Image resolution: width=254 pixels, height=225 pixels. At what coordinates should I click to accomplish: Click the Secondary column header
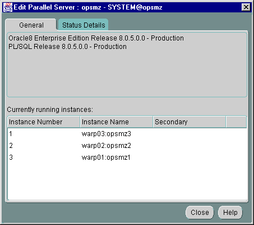tap(190, 122)
